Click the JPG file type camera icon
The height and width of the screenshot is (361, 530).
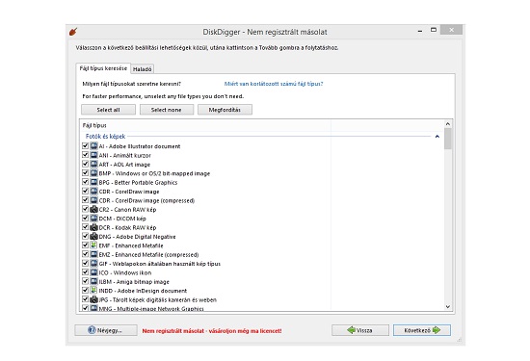point(94,299)
